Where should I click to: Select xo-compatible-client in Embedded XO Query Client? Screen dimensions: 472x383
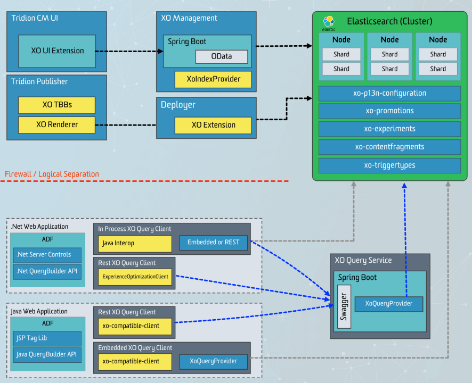tap(135, 362)
